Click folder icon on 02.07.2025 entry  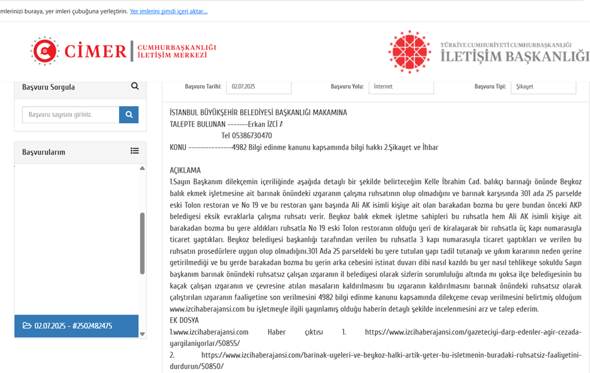coord(27,326)
